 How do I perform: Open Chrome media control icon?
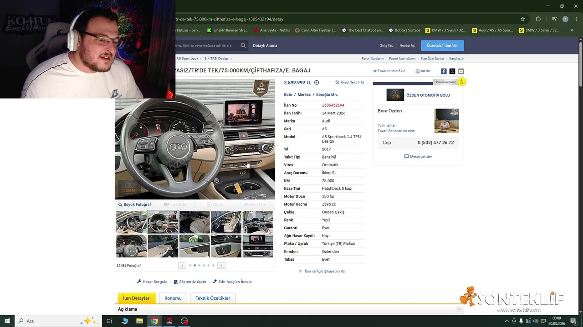[x=554, y=19]
